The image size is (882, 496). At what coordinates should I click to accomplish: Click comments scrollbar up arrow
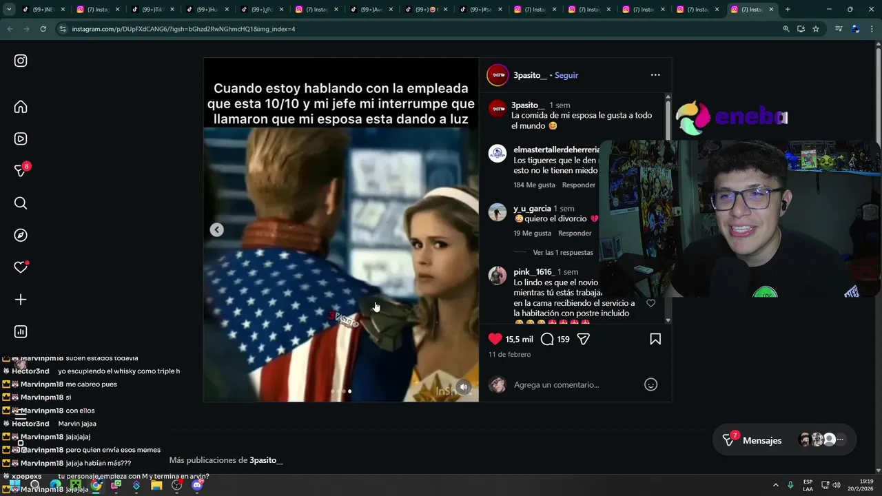coord(667,97)
